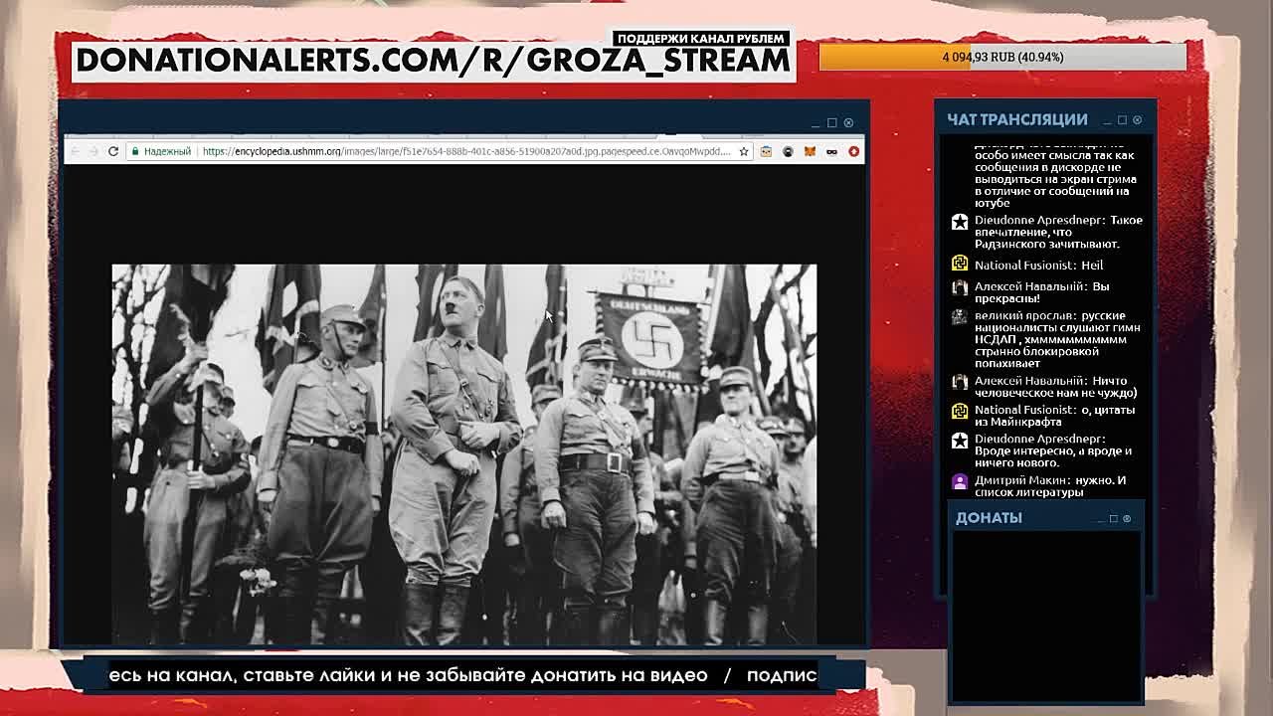Click the ПОДДЕРЖИ КАНАЛ РУБЛЕМ label
The width and height of the screenshot is (1273, 716).
(x=701, y=38)
